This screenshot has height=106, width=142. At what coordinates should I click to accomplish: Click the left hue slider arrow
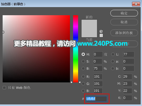pos(72,82)
